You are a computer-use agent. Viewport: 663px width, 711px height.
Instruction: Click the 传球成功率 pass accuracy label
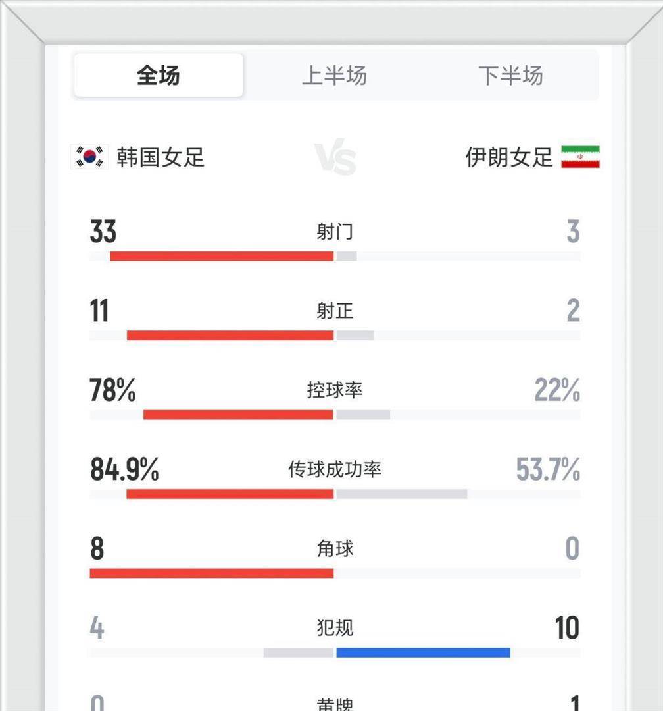click(x=335, y=469)
